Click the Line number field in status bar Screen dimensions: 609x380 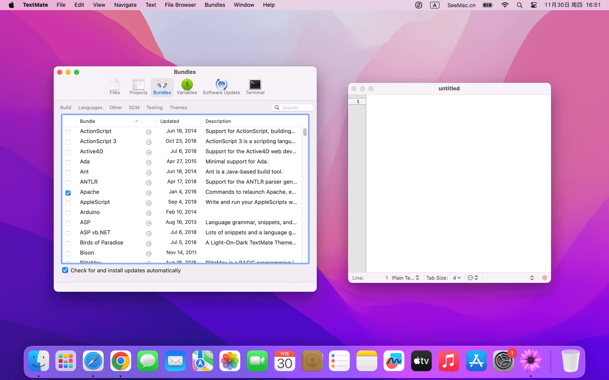(x=370, y=278)
